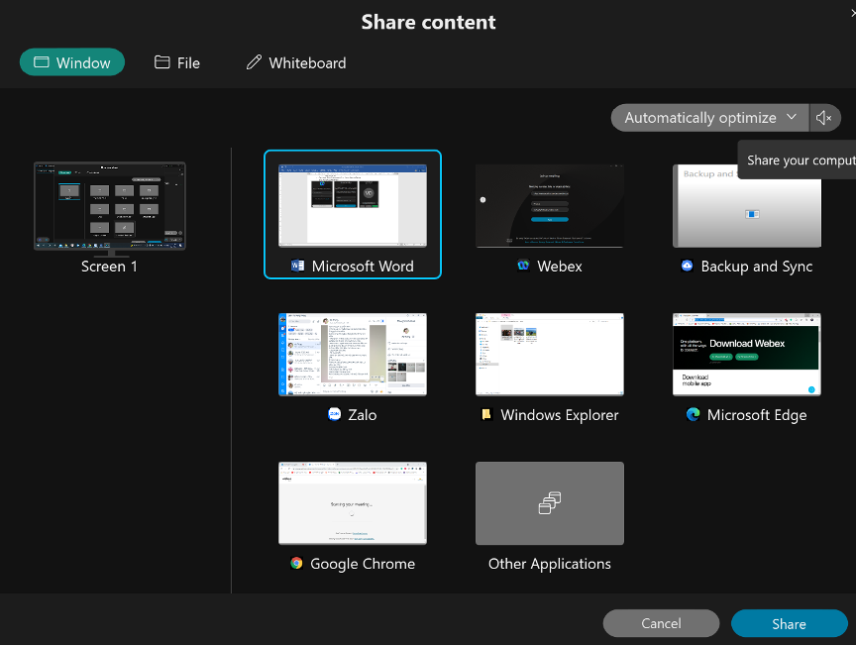This screenshot has height=646, width=856.
Task: Pick the Webex window thumbnail
Action: pyautogui.click(x=550, y=205)
